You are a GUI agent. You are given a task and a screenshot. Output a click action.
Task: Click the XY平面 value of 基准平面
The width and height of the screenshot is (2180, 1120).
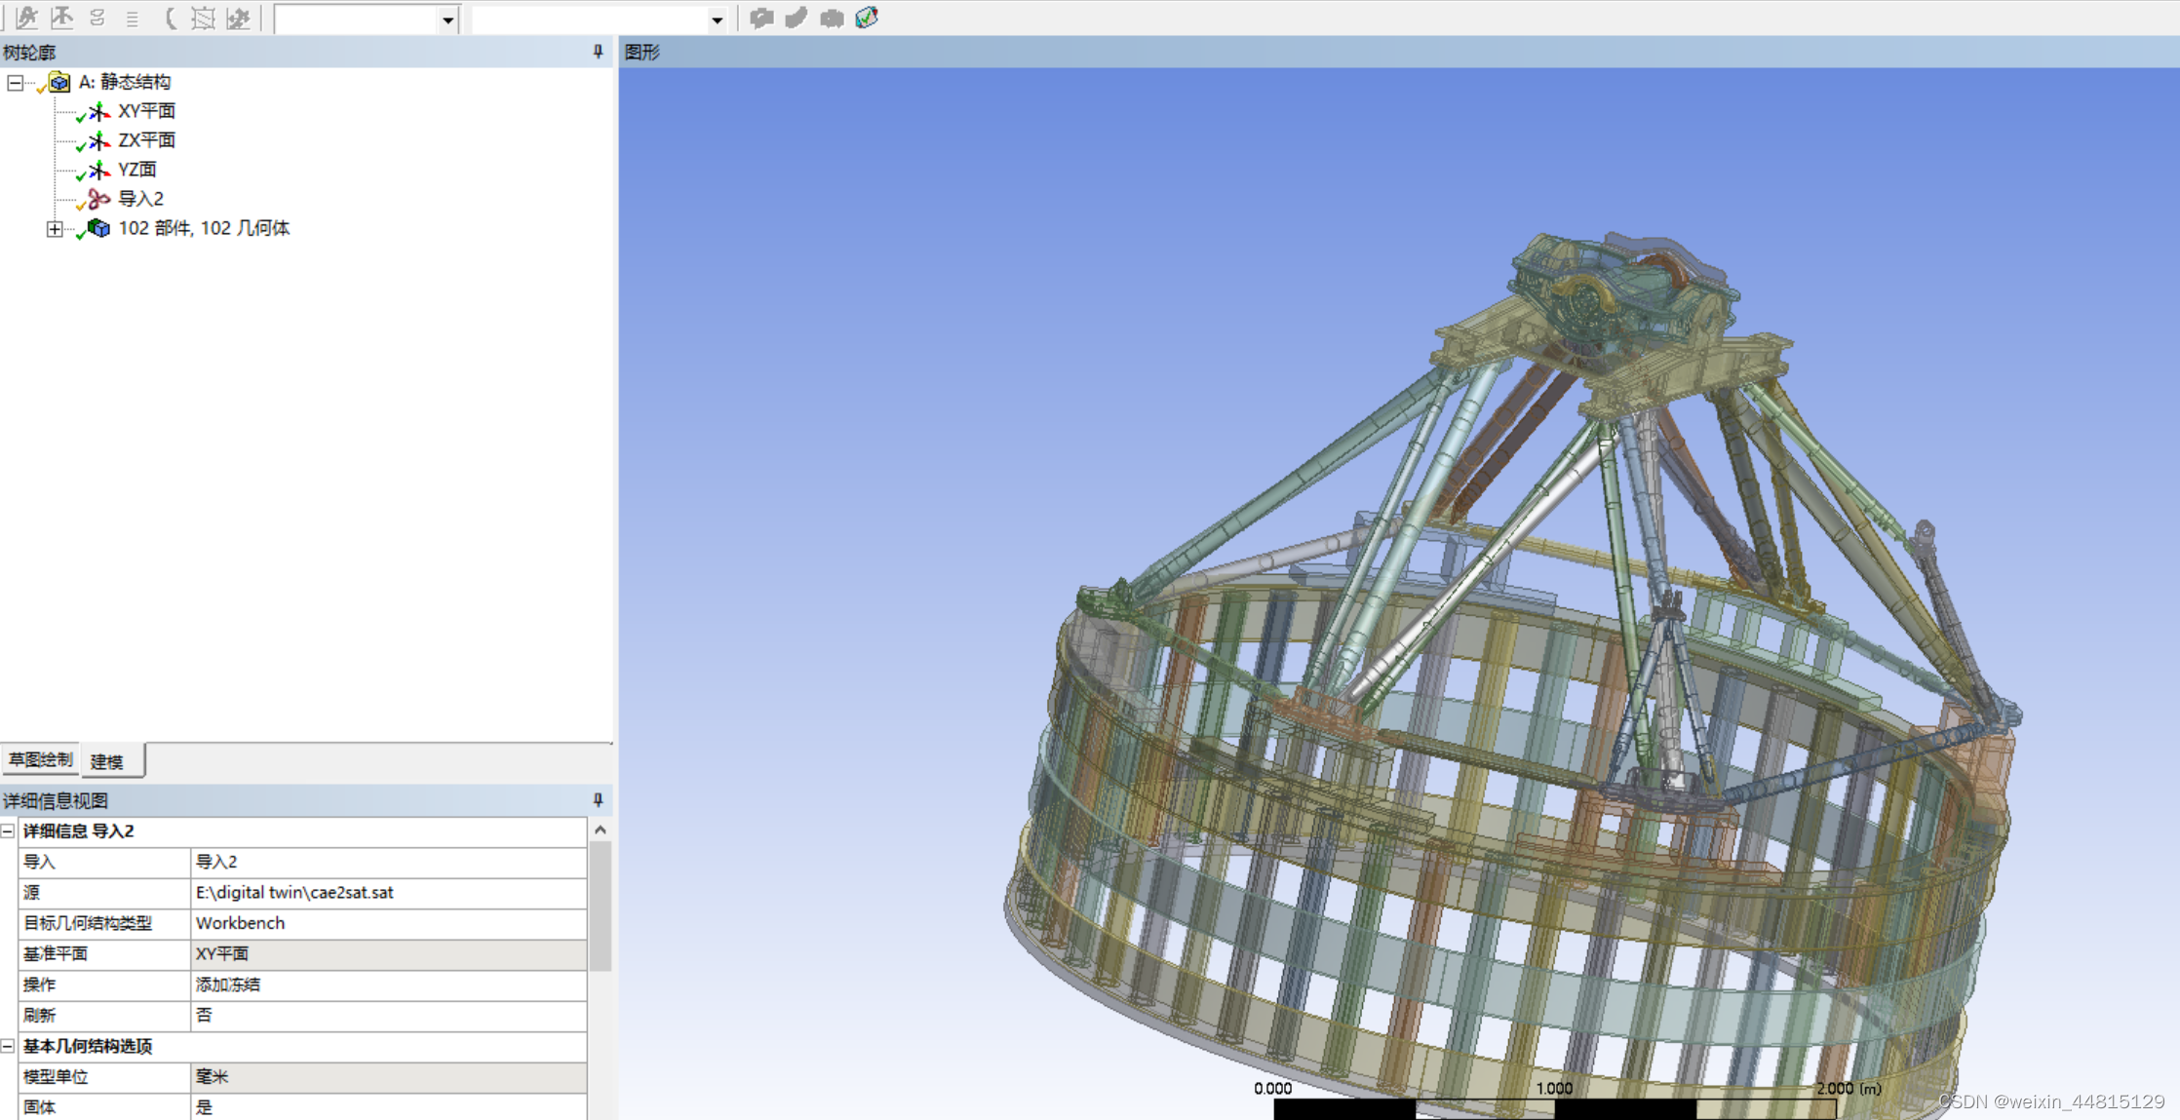(222, 953)
